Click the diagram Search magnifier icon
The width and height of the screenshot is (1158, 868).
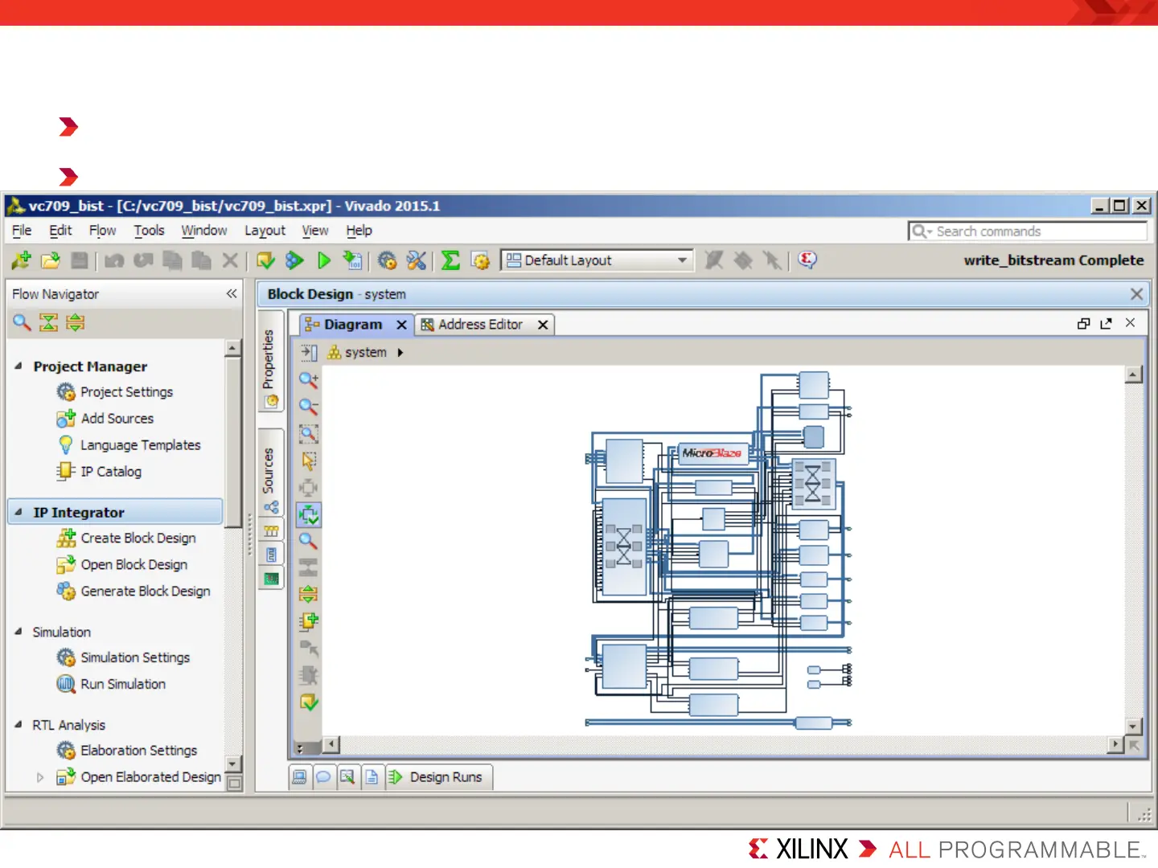(x=309, y=541)
